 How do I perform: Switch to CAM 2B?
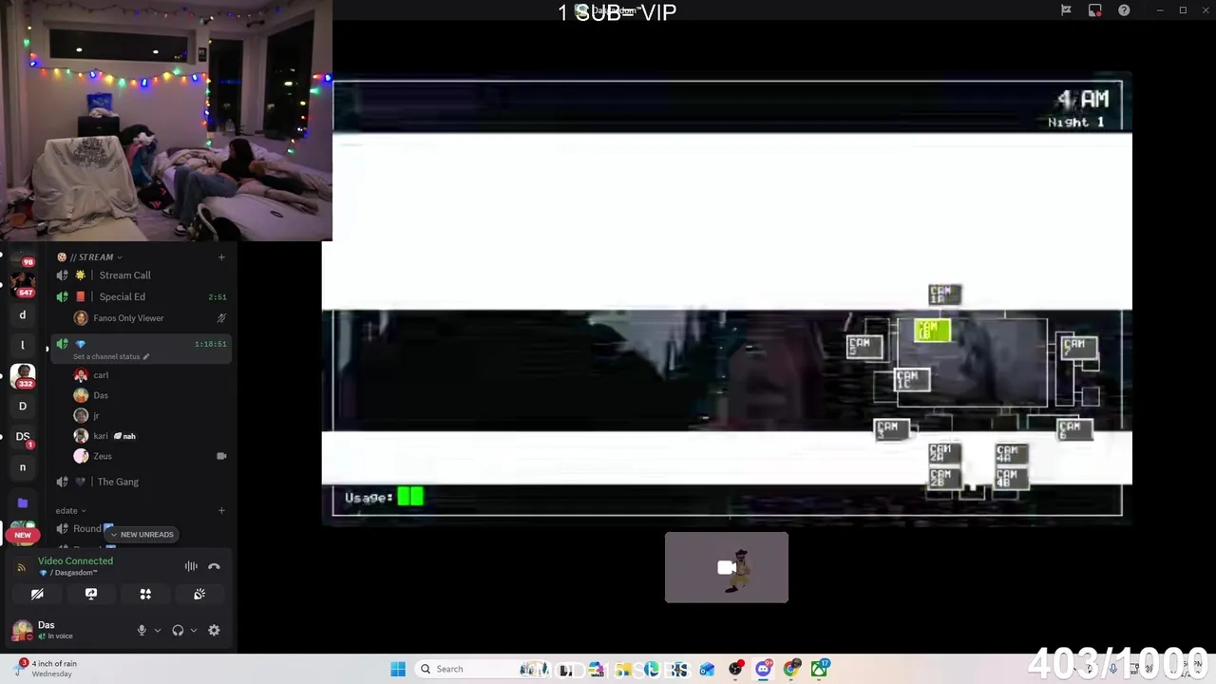click(x=943, y=478)
